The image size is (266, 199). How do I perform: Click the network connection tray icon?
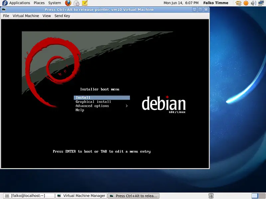261,3
